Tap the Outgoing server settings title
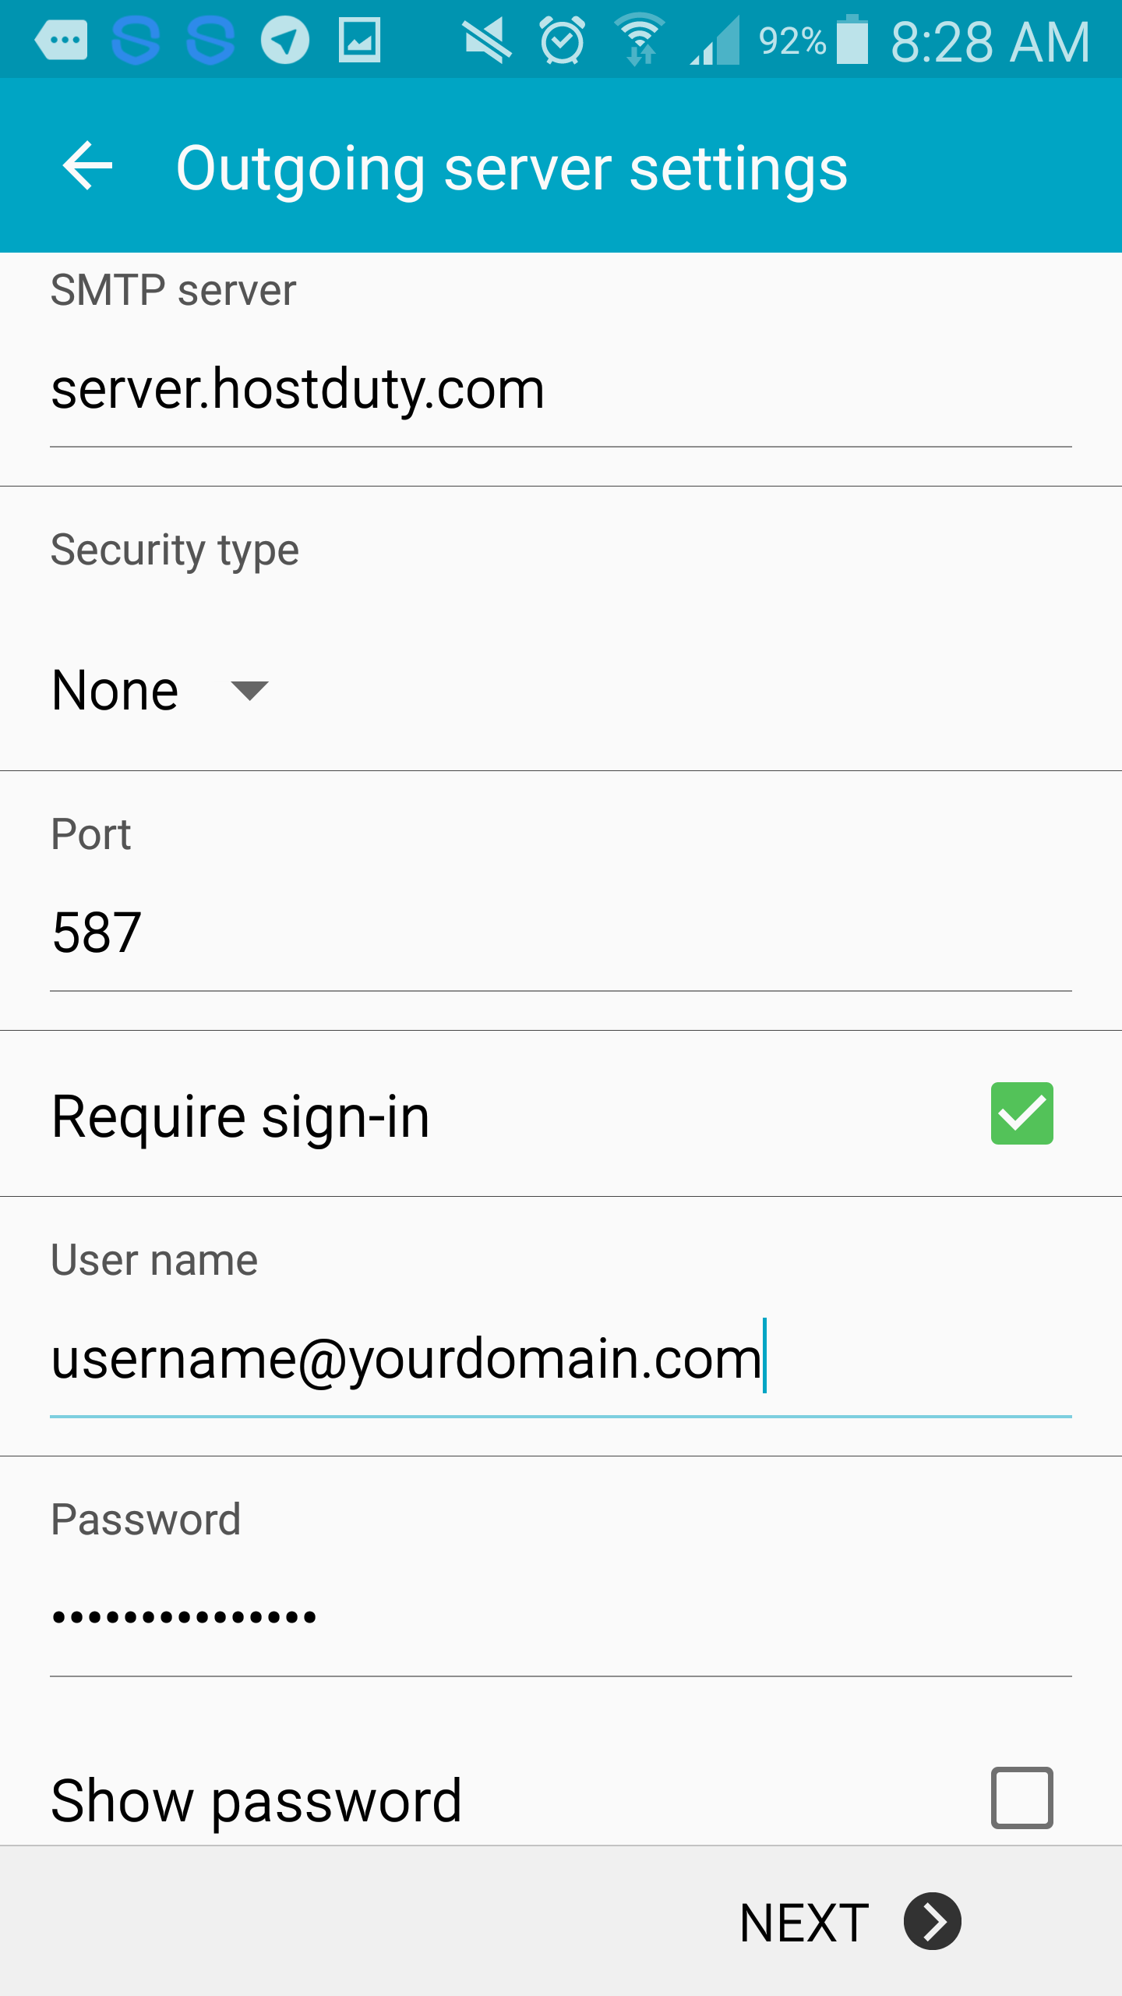Viewport: 1122px width, 1996px height. [x=511, y=168]
